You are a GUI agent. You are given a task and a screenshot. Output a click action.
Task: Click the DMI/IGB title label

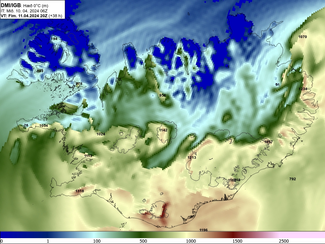[x=11, y=5]
